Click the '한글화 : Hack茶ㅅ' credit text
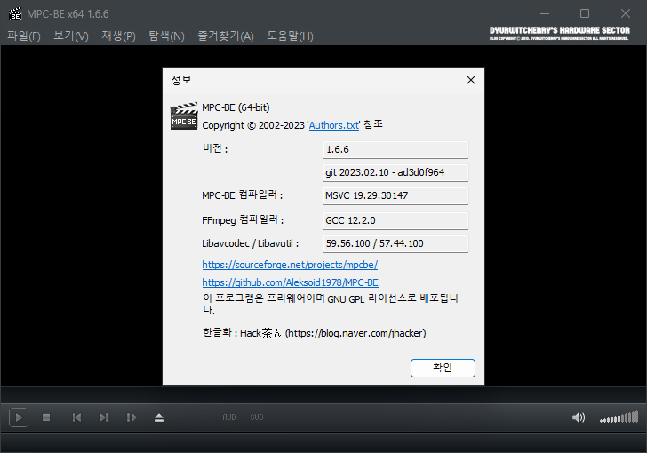This screenshot has width=647, height=453. (242, 332)
